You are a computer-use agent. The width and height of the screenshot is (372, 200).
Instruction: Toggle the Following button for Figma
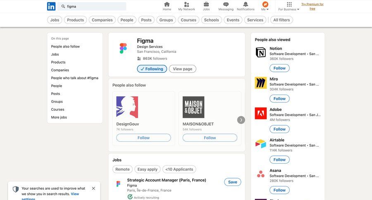tap(152, 69)
